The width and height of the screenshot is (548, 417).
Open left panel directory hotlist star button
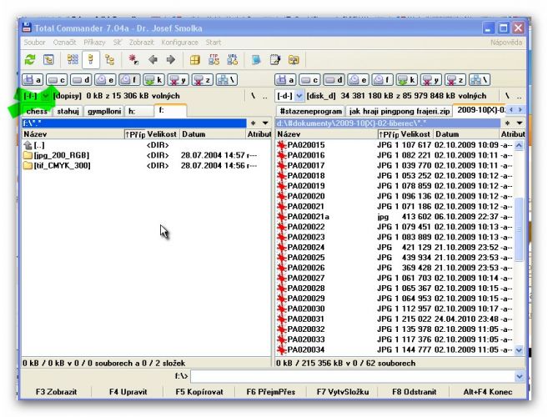tap(254, 123)
